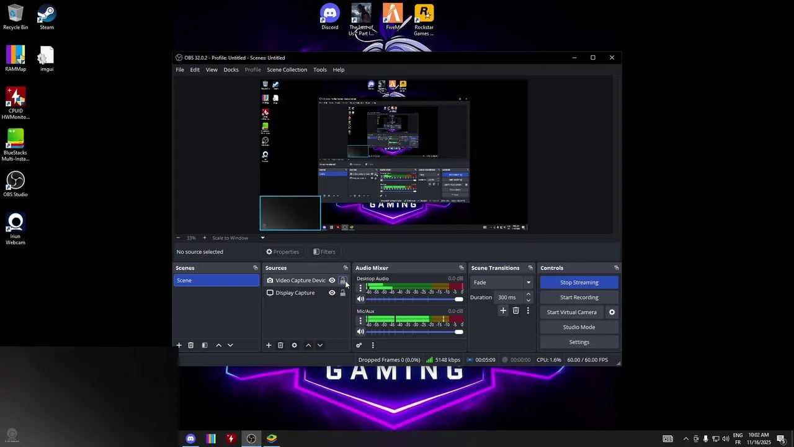The width and height of the screenshot is (794, 447).
Task: Open Windows notification center icon
Action: pos(781,439)
